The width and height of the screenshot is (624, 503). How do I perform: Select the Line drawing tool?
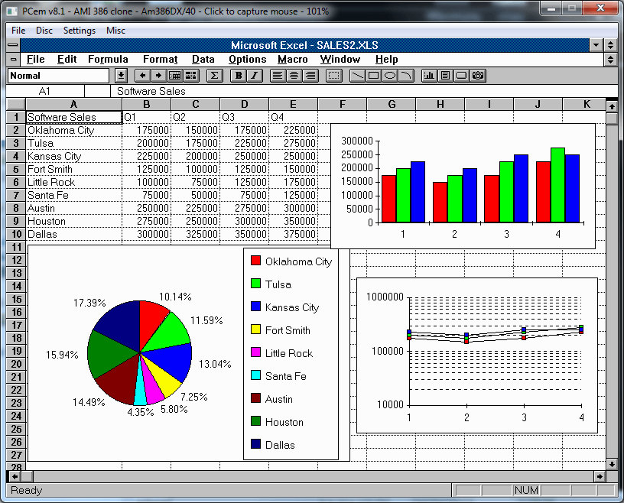[x=357, y=76]
